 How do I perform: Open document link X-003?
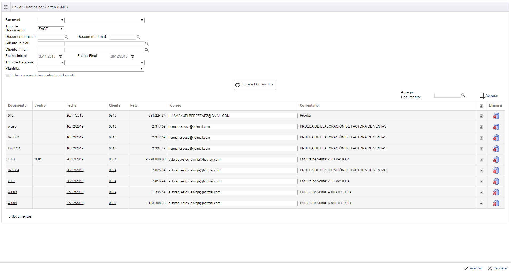(x=12, y=192)
